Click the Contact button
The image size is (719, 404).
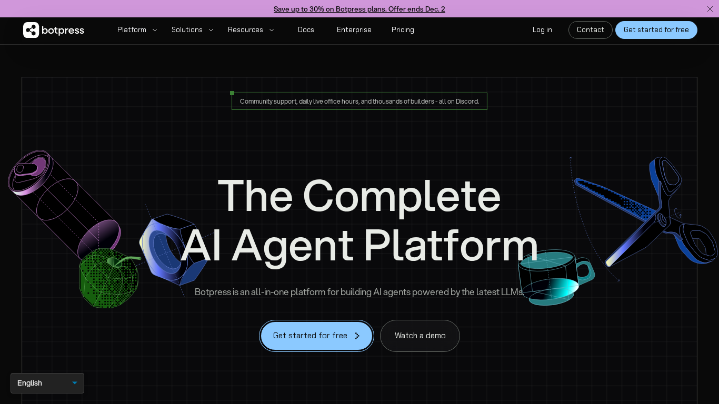[x=590, y=30]
